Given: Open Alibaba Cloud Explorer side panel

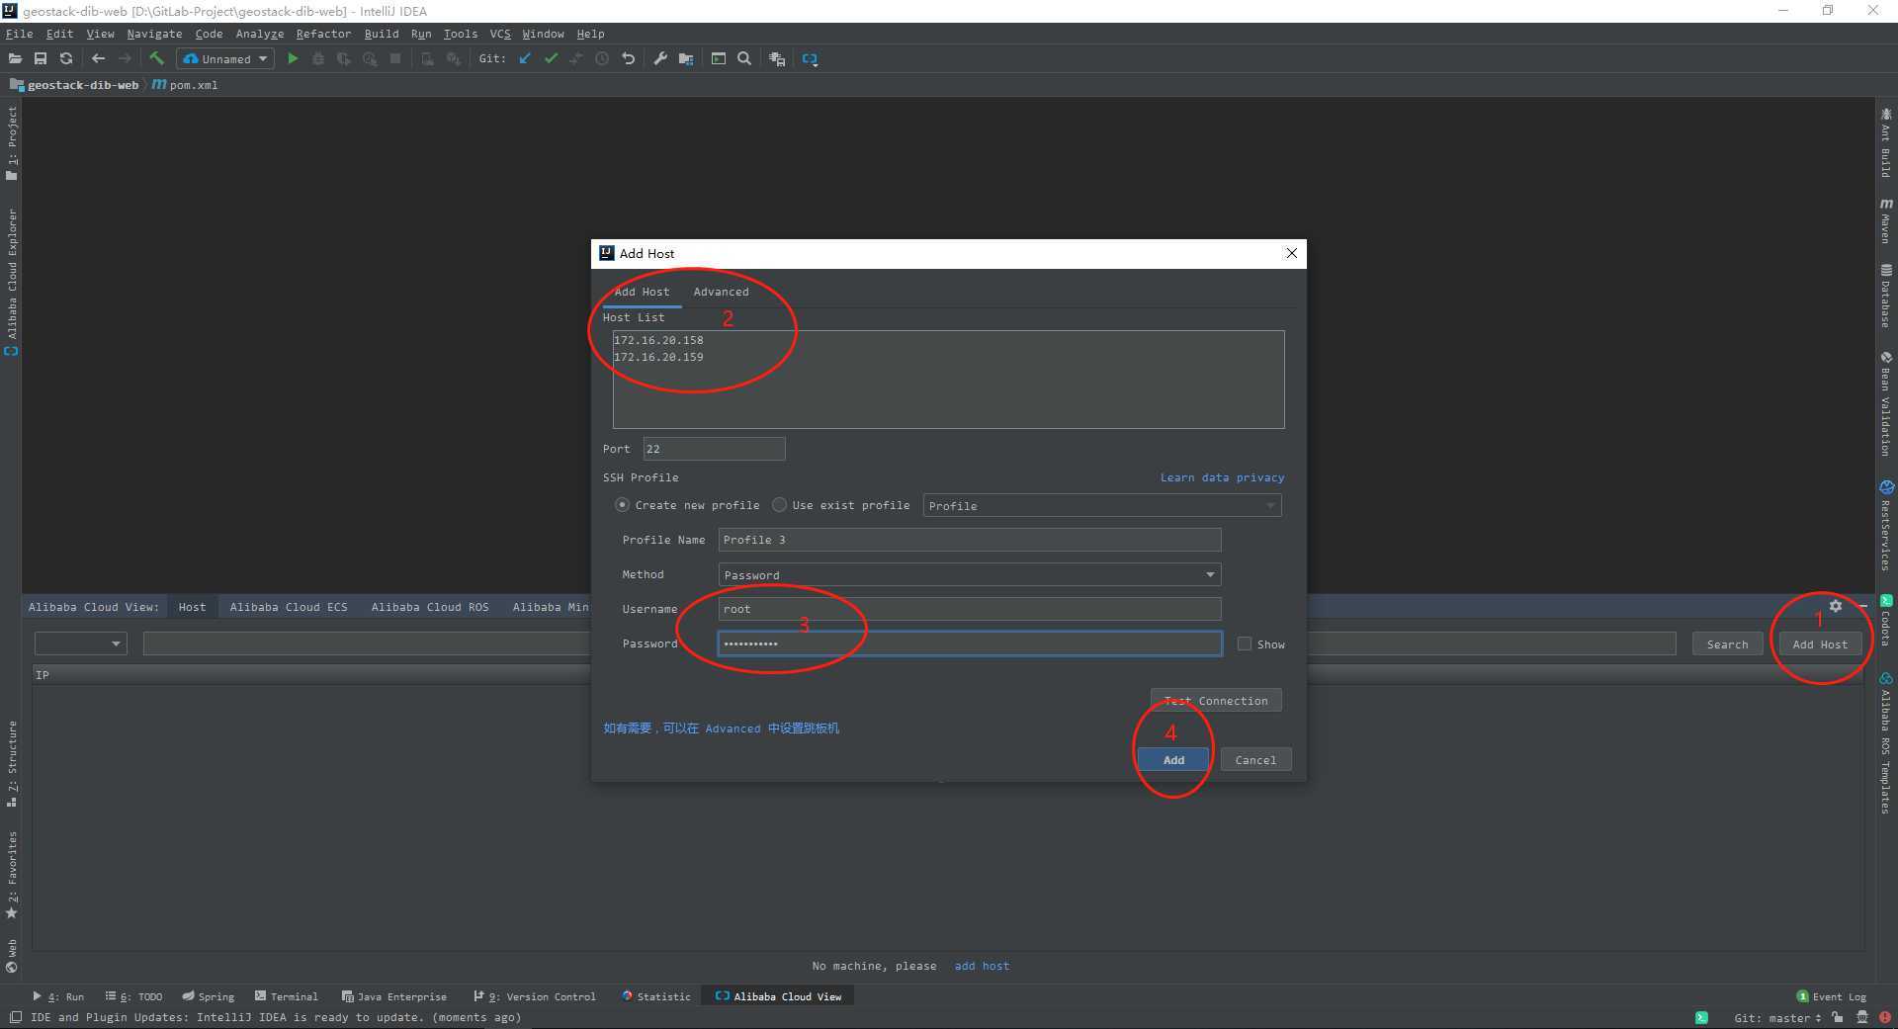Looking at the screenshot, I should 12,282.
